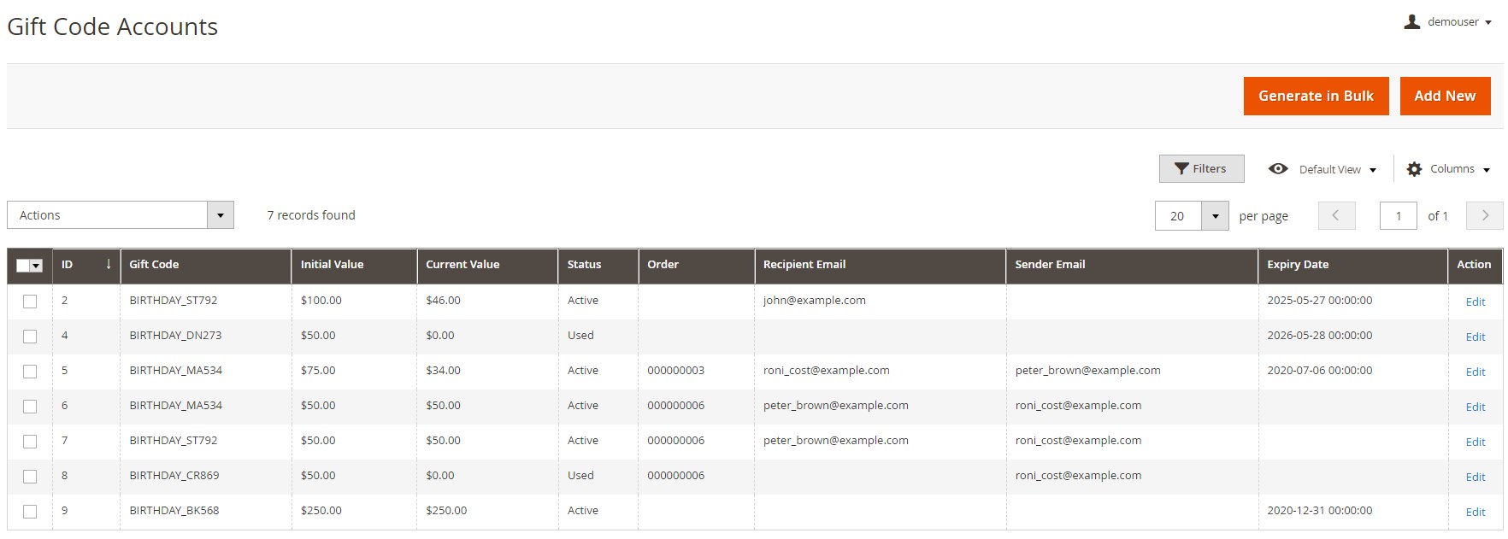
Task: Click the funnel icon in Filters
Action: tap(1181, 169)
